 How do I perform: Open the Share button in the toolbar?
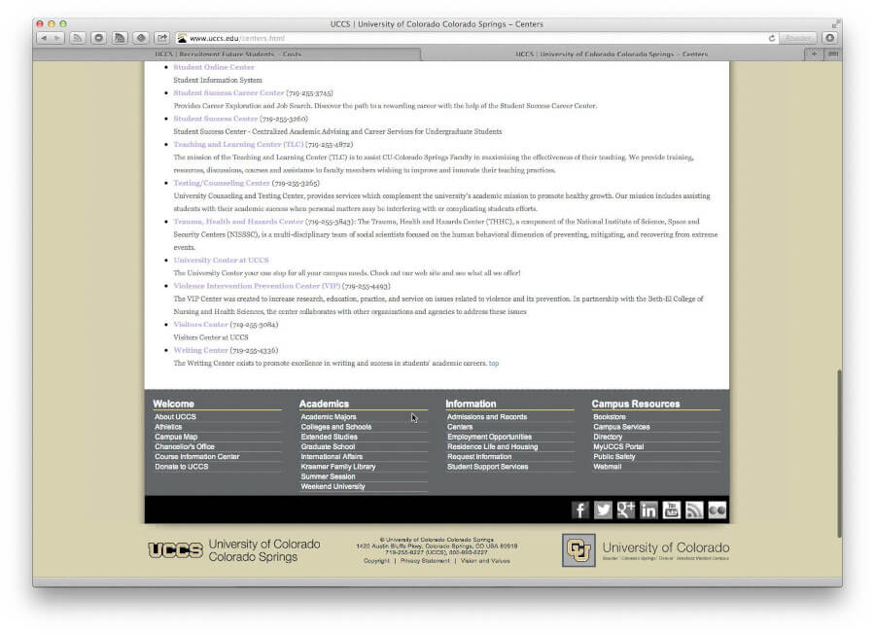[x=161, y=38]
